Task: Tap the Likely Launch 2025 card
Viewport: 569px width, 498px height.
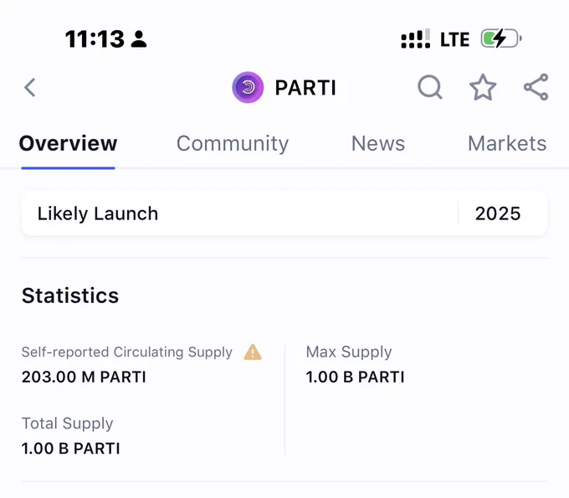Action: tap(284, 213)
